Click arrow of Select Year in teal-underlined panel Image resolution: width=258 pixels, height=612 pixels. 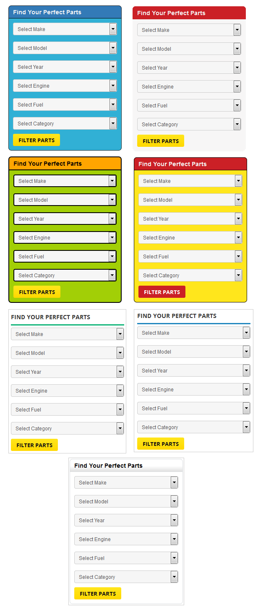[120, 372]
